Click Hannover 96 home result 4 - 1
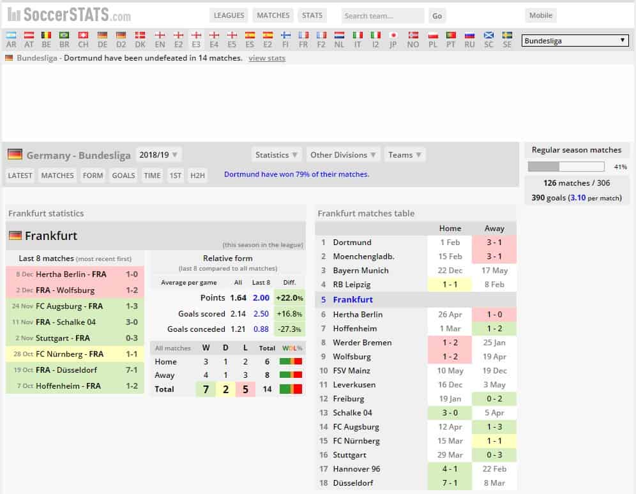The height and width of the screenshot is (494, 636). [450, 469]
